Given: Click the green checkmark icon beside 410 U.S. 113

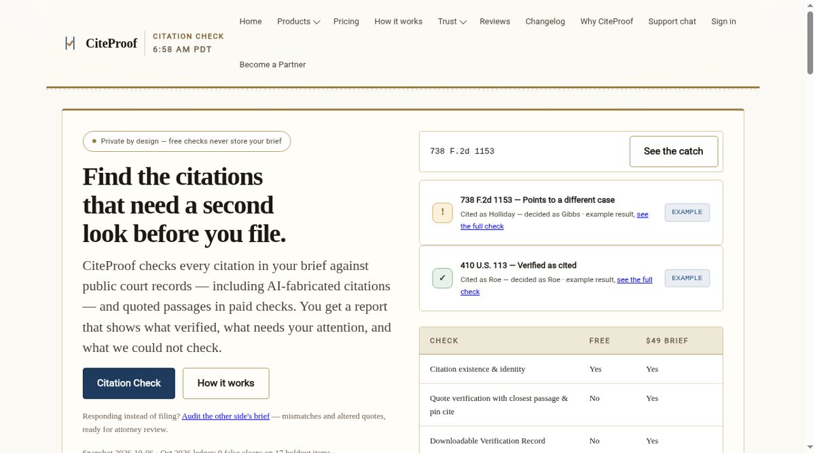Looking at the screenshot, I should coord(443,278).
